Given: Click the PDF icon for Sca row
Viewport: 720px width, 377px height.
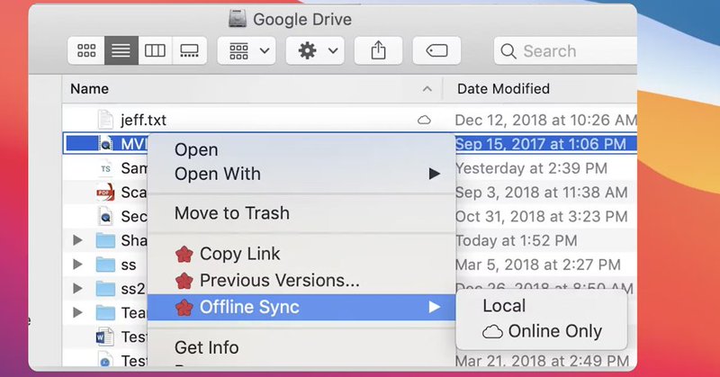Looking at the screenshot, I should click(x=105, y=192).
